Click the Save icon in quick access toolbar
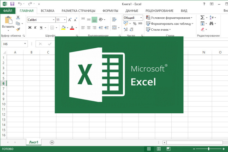The image size is (228, 152). click(x=12, y=4)
